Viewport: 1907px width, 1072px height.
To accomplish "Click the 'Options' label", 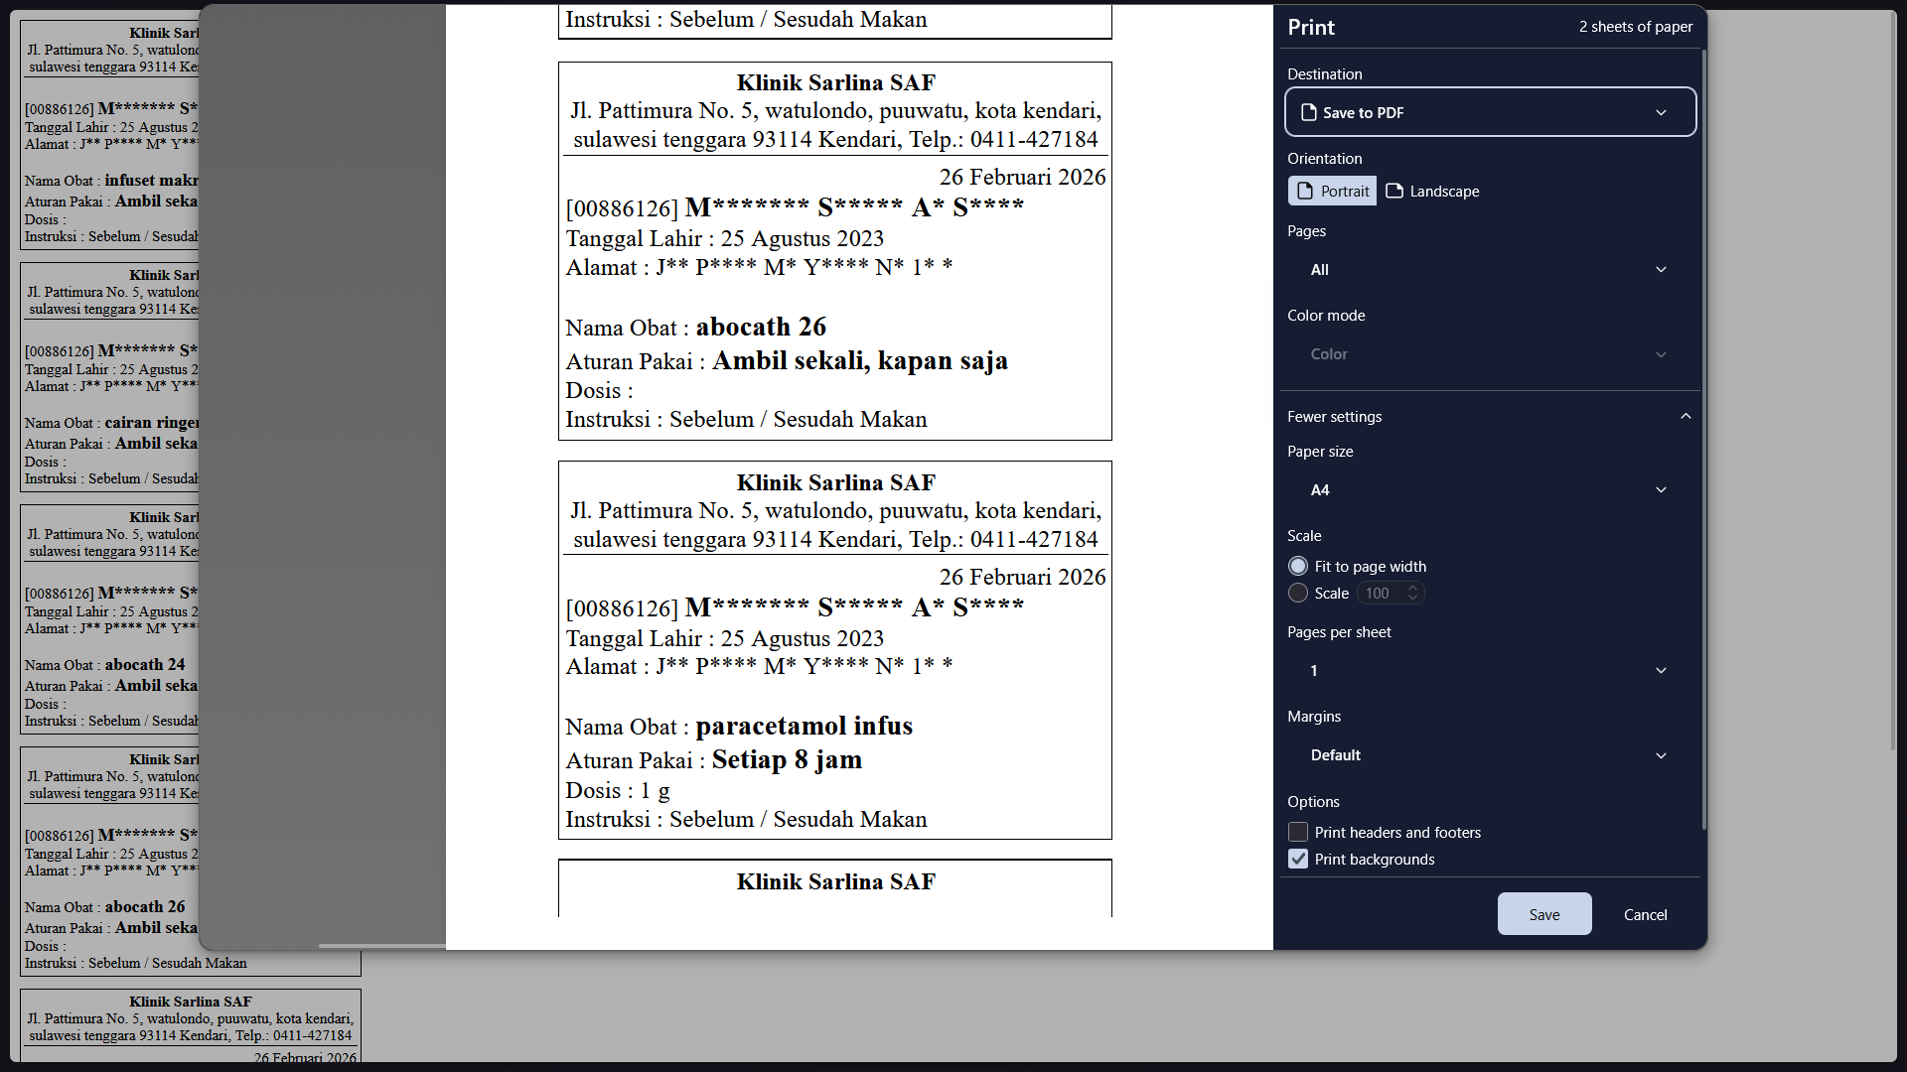I will click(x=1313, y=802).
